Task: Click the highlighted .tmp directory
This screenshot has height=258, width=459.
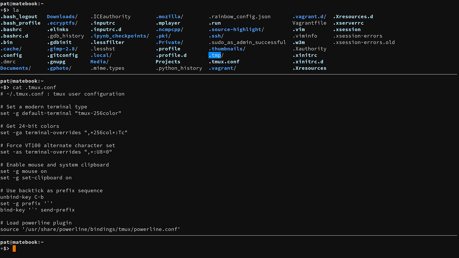Action: click(215, 55)
